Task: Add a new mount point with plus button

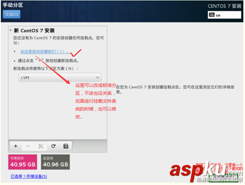Action: point(15,146)
